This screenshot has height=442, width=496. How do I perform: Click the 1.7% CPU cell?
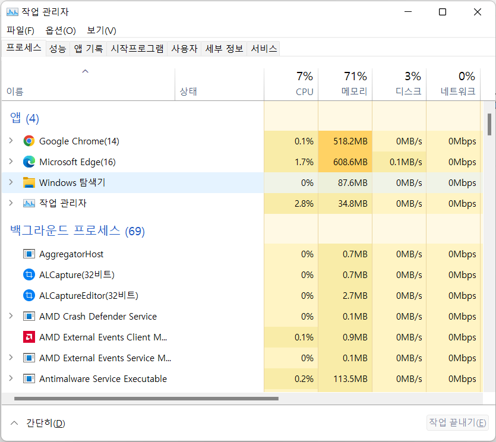coord(291,162)
